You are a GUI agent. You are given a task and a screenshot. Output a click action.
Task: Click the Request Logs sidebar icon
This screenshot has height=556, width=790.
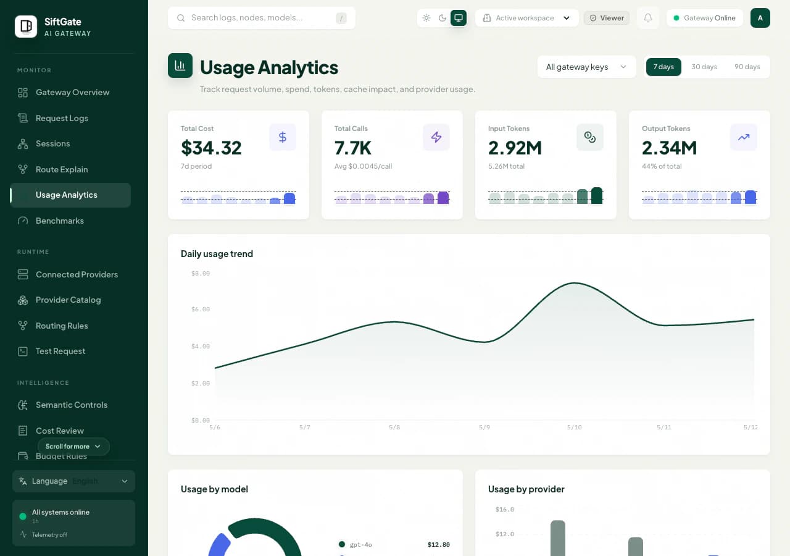tap(23, 118)
